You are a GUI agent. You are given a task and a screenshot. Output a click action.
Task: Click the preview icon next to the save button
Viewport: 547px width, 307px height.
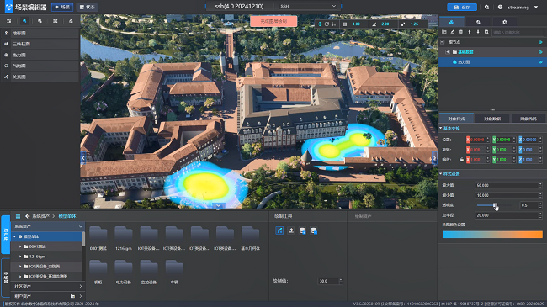click(x=486, y=7)
